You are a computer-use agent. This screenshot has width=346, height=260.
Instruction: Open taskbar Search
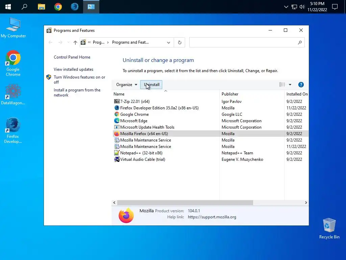tap(24, 7)
